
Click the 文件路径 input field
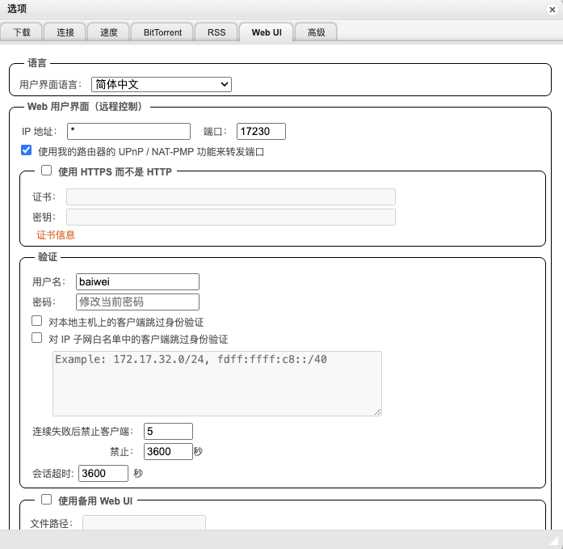click(x=144, y=522)
